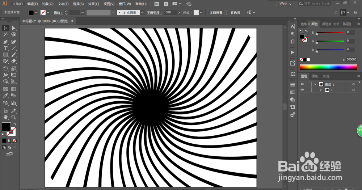Open the Asset Export panel icon
Viewport: 362px width, 190px height.
[x=292, y=63]
